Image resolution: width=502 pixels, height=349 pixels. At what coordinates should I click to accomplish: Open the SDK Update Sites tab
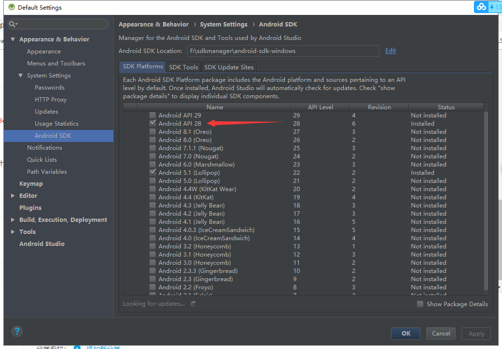pyautogui.click(x=229, y=67)
